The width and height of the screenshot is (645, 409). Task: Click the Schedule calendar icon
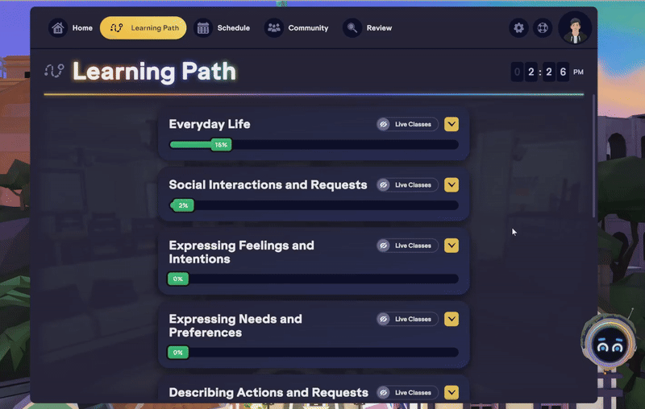tap(203, 28)
